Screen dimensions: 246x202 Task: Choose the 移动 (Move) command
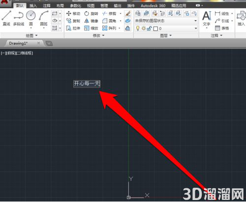[73, 13]
